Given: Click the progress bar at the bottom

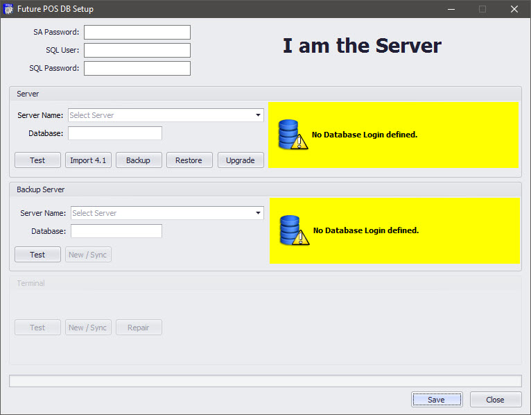Looking at the screenshot, I should pos(265,381).
